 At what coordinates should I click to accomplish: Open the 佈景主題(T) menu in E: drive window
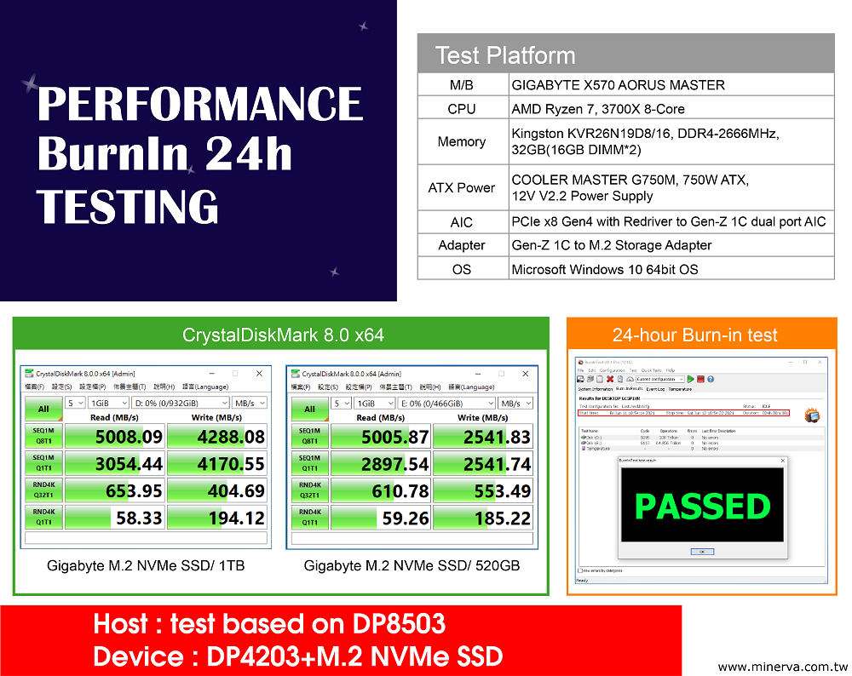[395, 387]
